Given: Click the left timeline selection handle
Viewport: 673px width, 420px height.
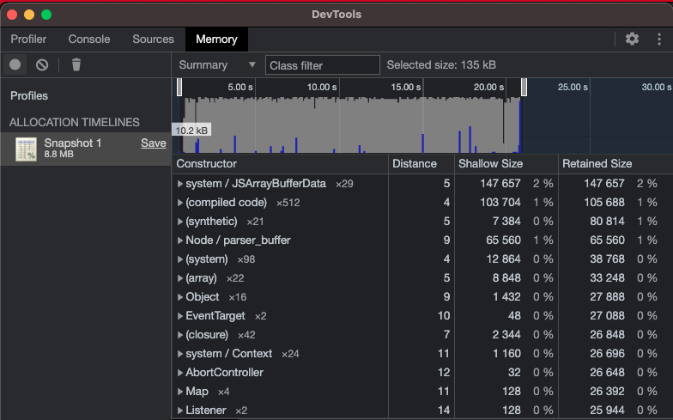Looking at the screenshot, I should coord(179,88).
